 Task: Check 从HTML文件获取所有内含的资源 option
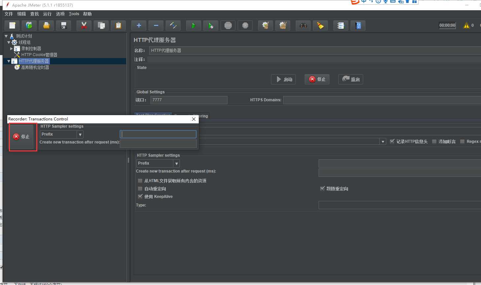[140, 181]
